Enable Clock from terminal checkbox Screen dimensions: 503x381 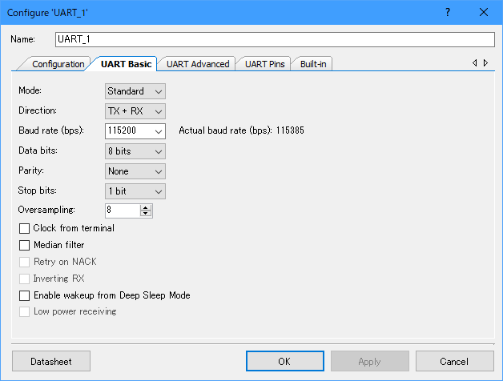pyautogui.click(x=25, y=228)
